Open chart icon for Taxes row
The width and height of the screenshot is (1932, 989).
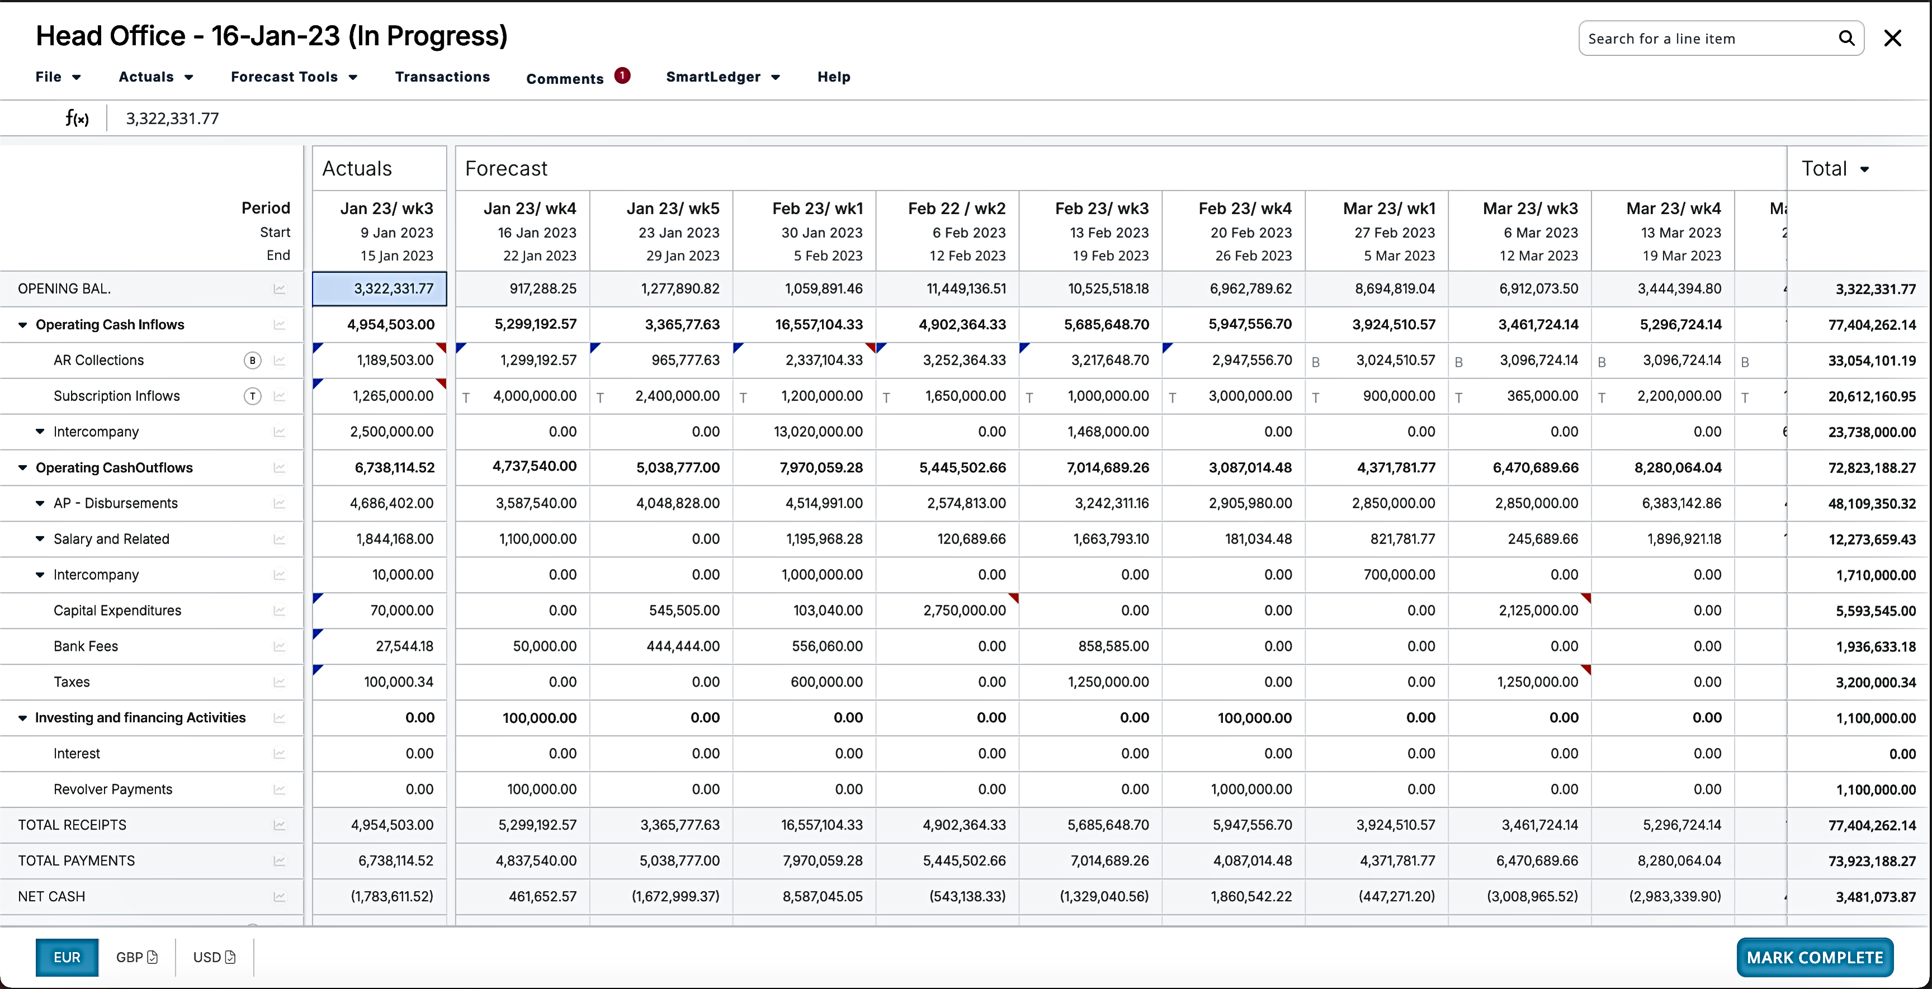pos(279,682)
